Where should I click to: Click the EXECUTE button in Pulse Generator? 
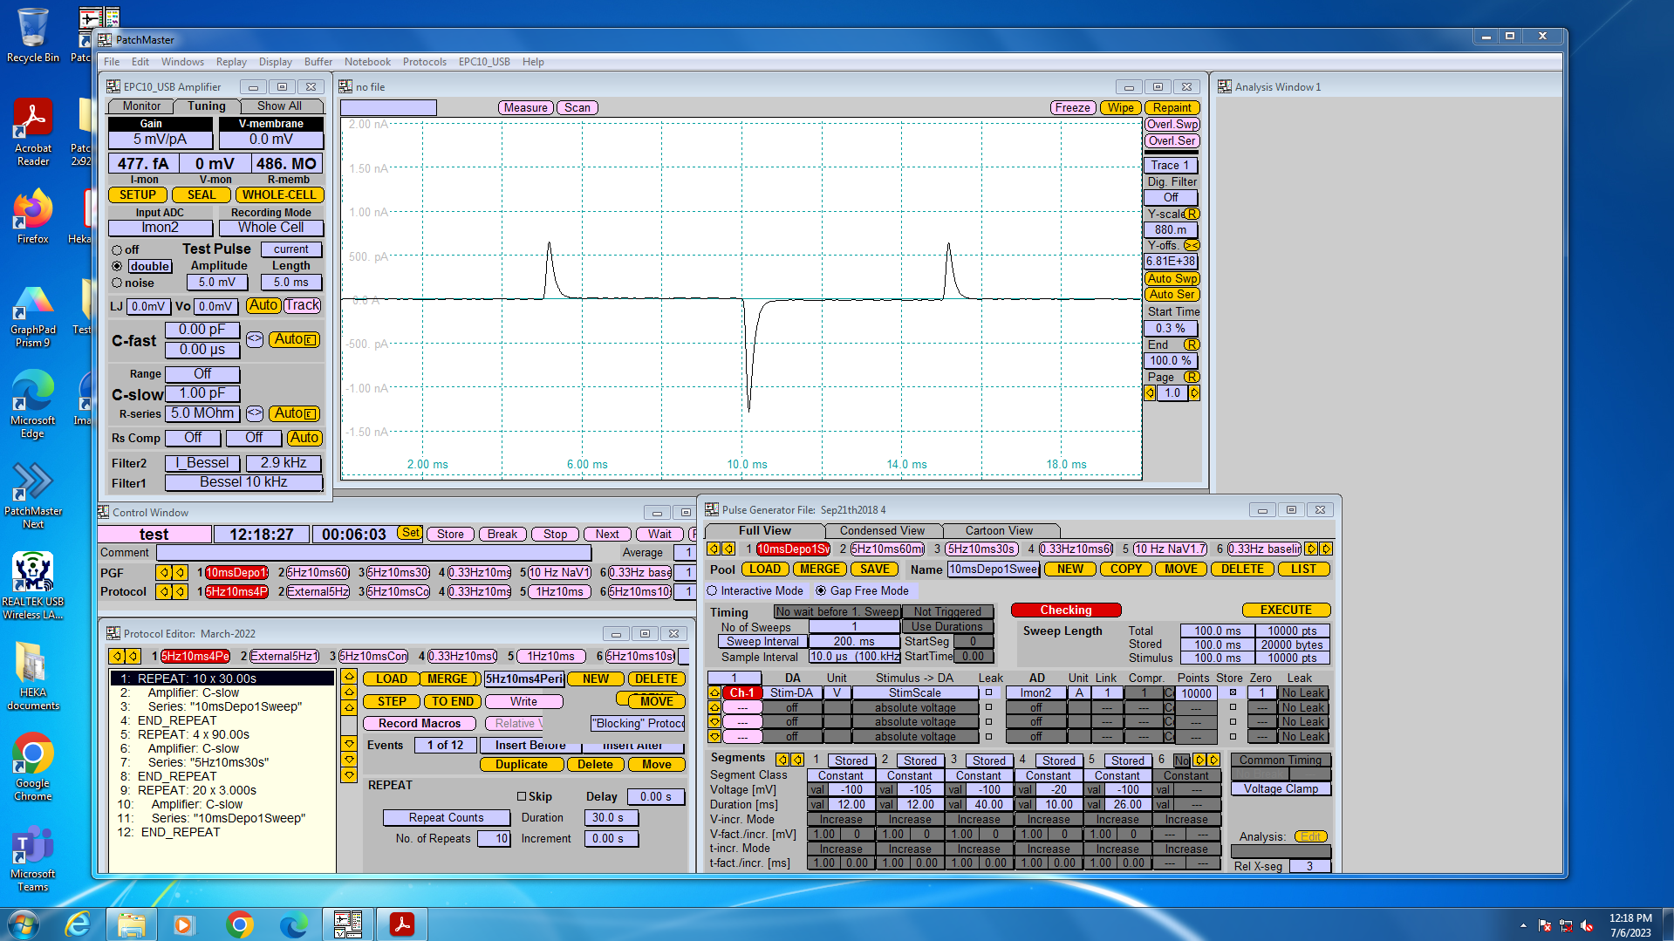tap(1286, 610)
